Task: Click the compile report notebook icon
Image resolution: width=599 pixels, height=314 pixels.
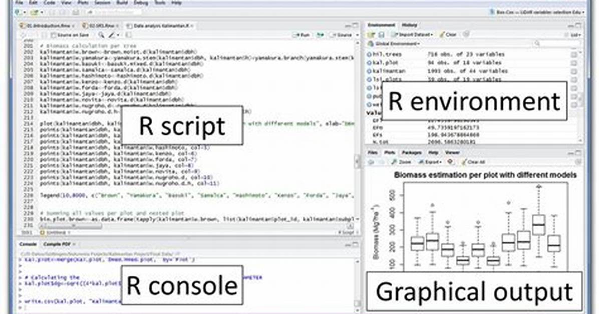Action: [129, 35]
